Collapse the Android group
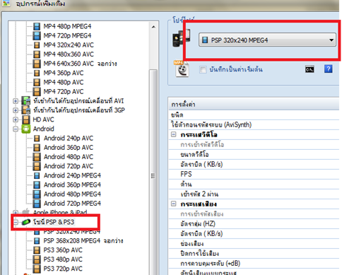Image resolution: width=342 pixels, height=275 pixels. tap(16, 129)
